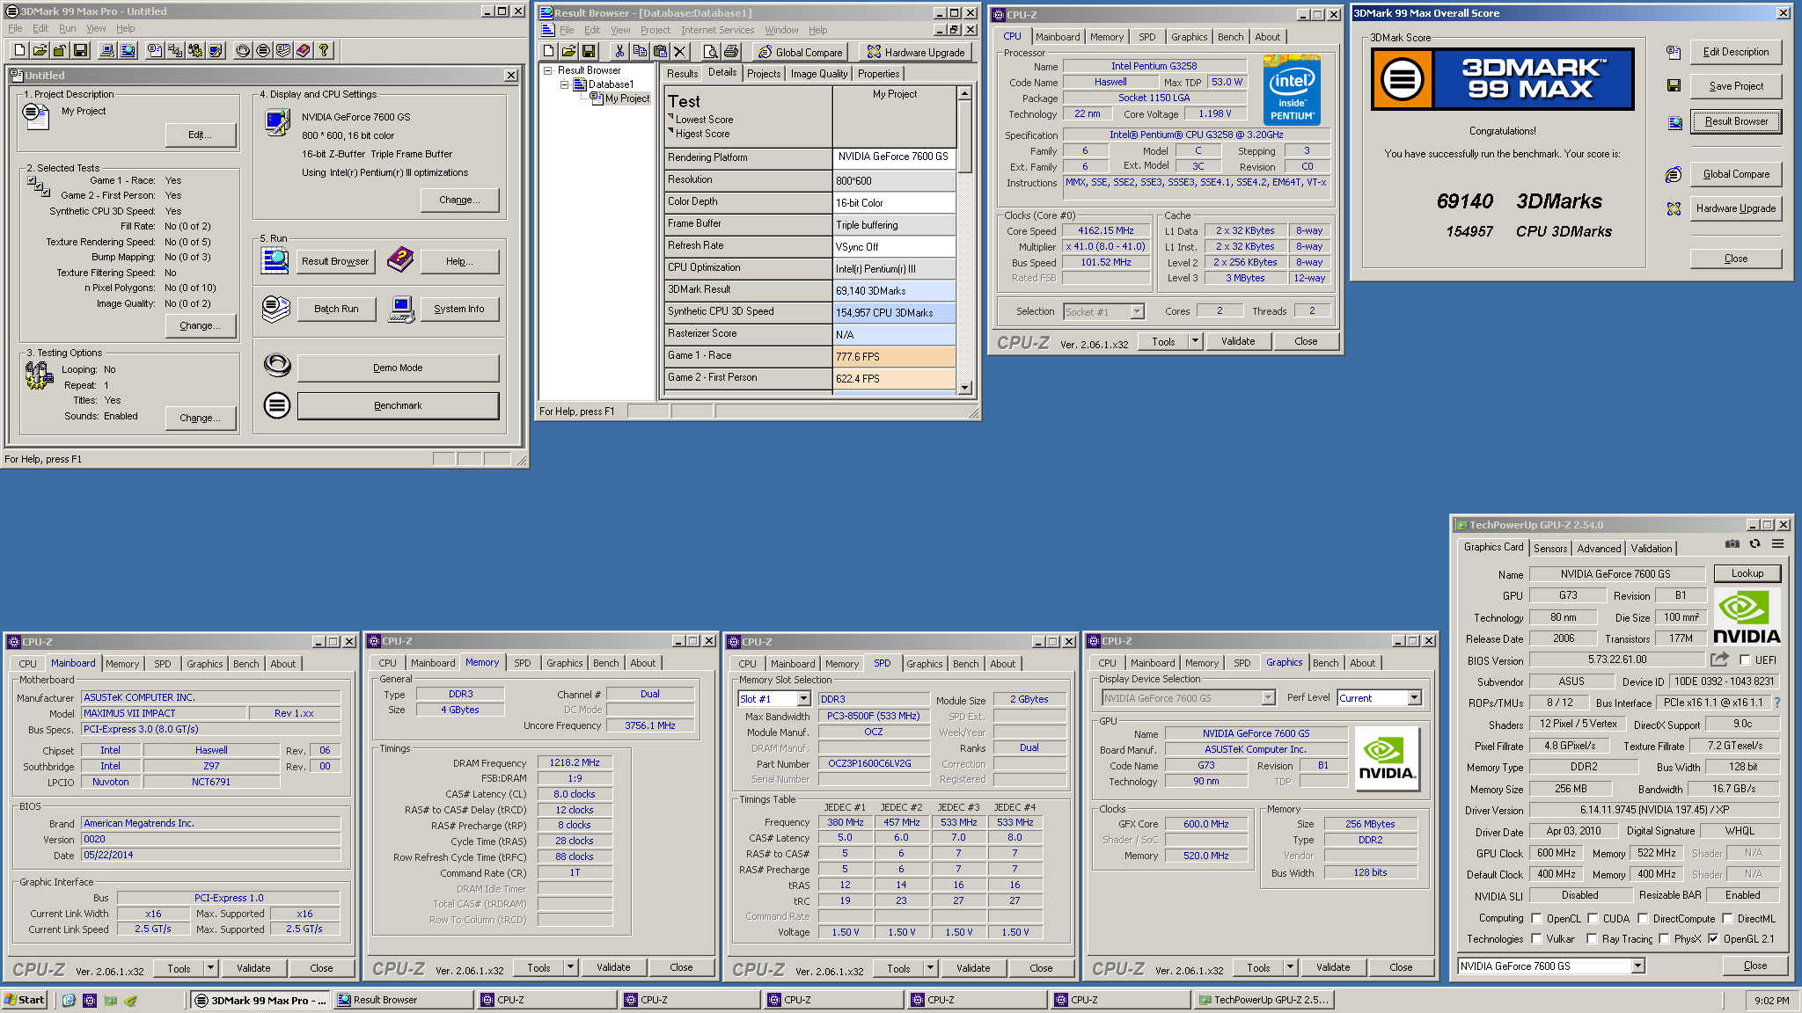The width and height of the screenshot is (1802, 1013).
Task: Toggle OpenGL 2.1 checkbox in GPU-Z
Action: [x=1713, y=939]
